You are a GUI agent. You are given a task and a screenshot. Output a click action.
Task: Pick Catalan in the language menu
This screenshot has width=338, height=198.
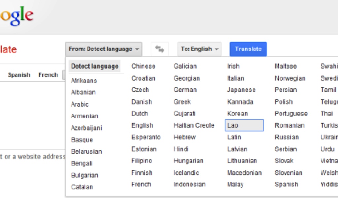[x=82, y=187]
